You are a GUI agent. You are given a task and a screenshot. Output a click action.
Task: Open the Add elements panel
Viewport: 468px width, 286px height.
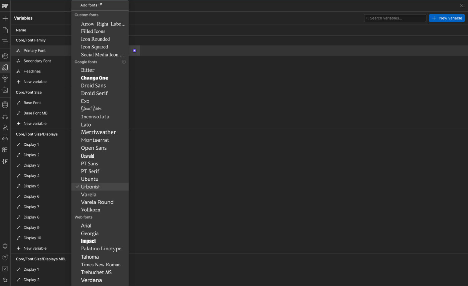pos(5,18)
